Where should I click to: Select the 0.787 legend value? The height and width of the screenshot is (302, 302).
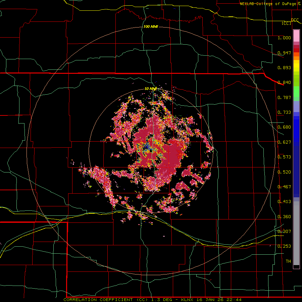(x=284, y=97)
